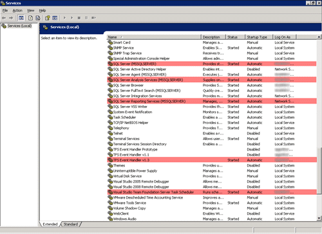Select SQL Server Reporting Services (MSSQLSERVER)
This screenshot has width=322, height=234.
click(212, 101)
